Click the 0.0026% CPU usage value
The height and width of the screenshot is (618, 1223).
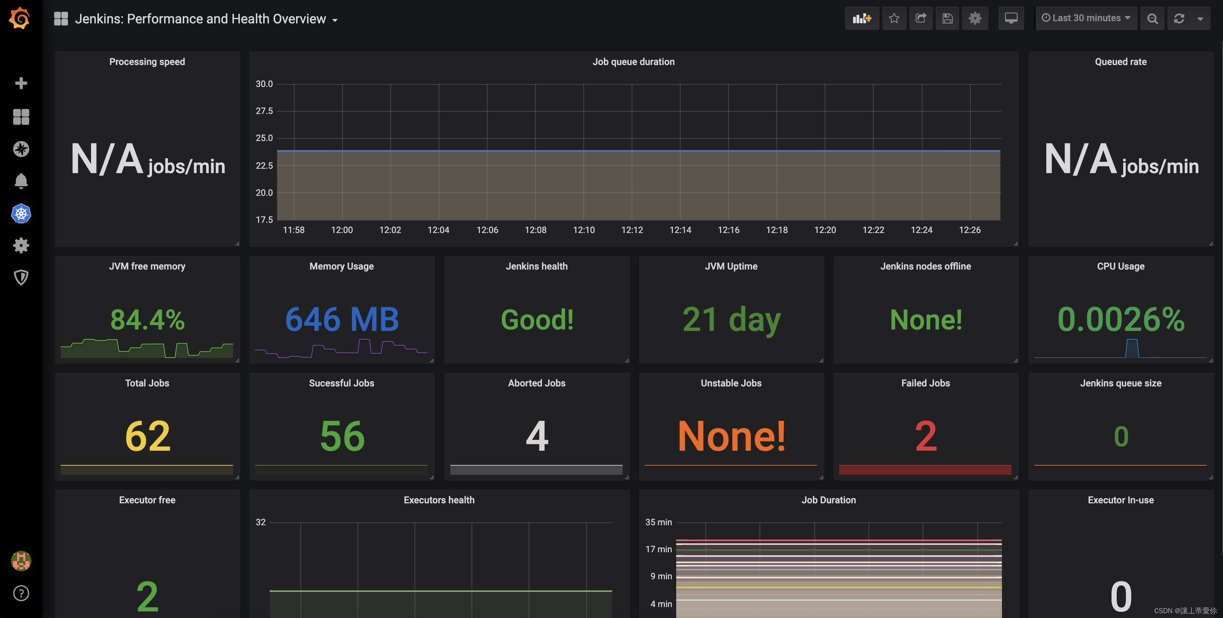click(x=1120, y=319)
